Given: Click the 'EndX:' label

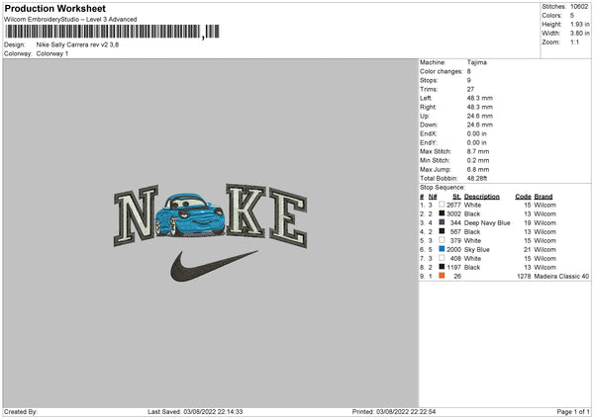Looking at the screenshot, I should point(429,133).
